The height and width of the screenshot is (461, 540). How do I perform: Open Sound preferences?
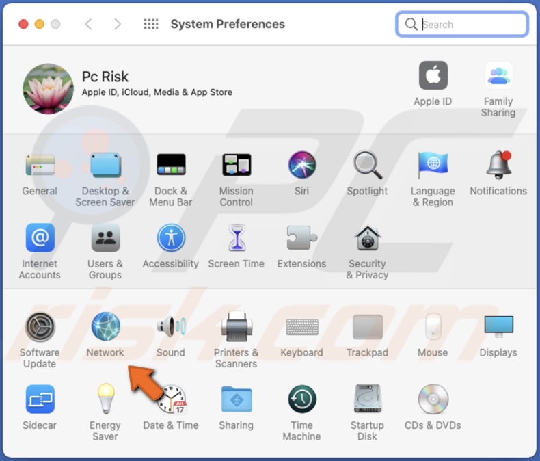tap(171, 326)
